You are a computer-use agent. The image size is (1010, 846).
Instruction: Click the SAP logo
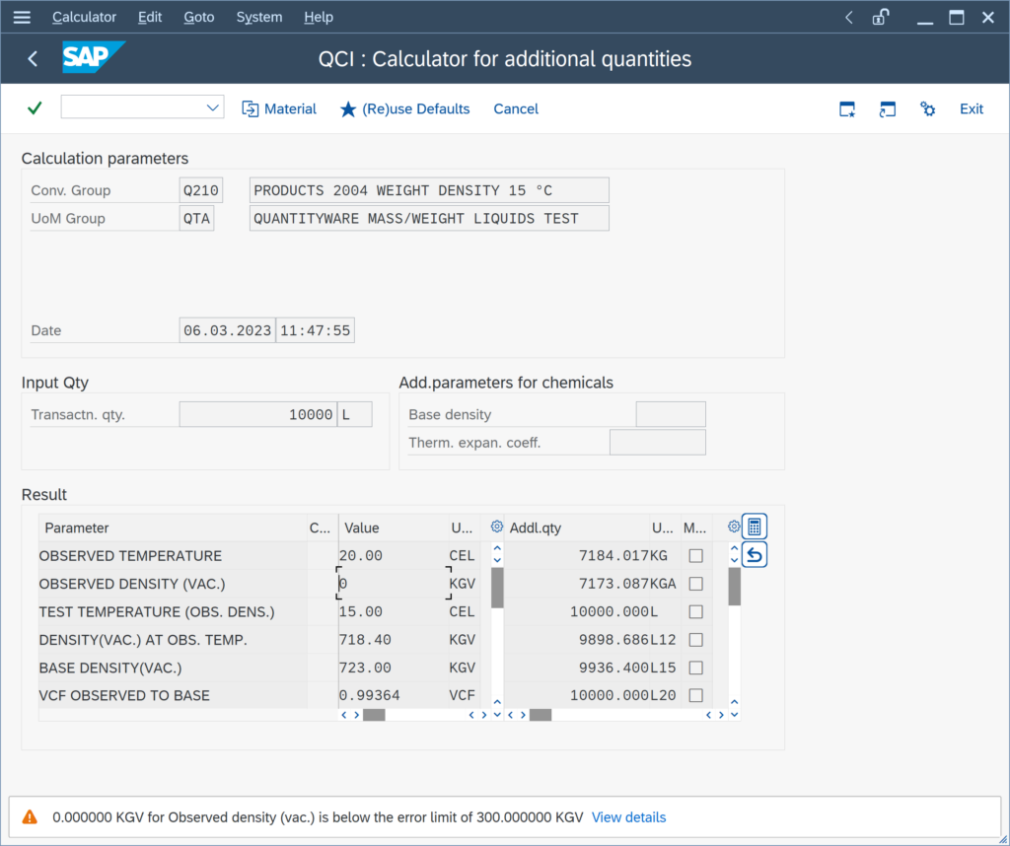93,57
